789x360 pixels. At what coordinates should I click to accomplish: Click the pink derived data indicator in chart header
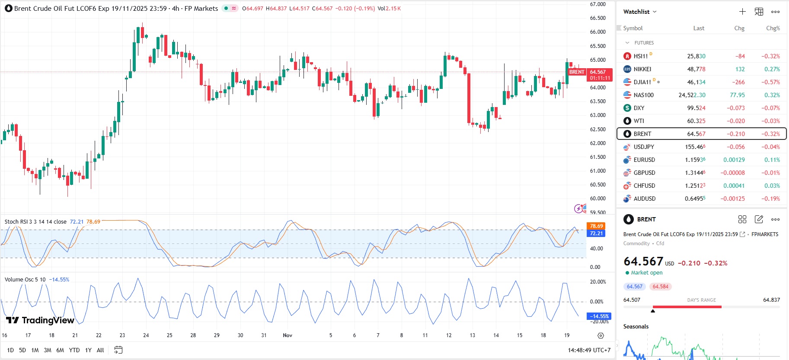coord(234,8)
